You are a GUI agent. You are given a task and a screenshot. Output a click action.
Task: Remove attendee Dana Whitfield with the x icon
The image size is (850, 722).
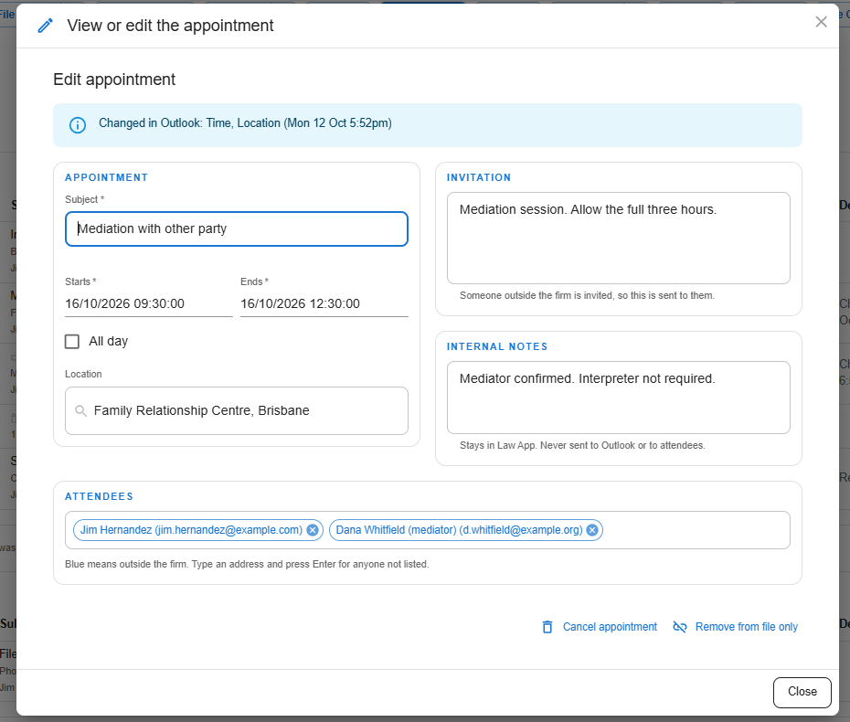(x=592, y=530)
